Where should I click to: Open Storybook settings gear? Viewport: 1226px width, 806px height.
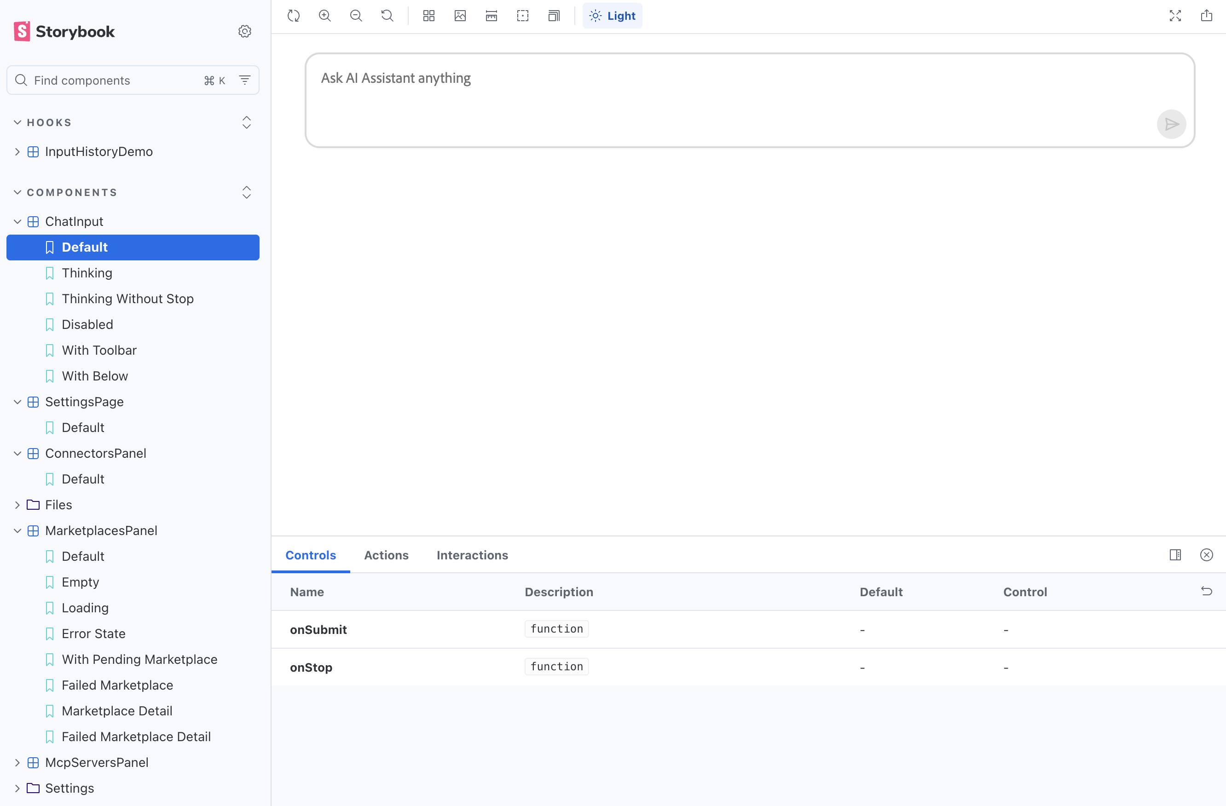click(245, 31)
